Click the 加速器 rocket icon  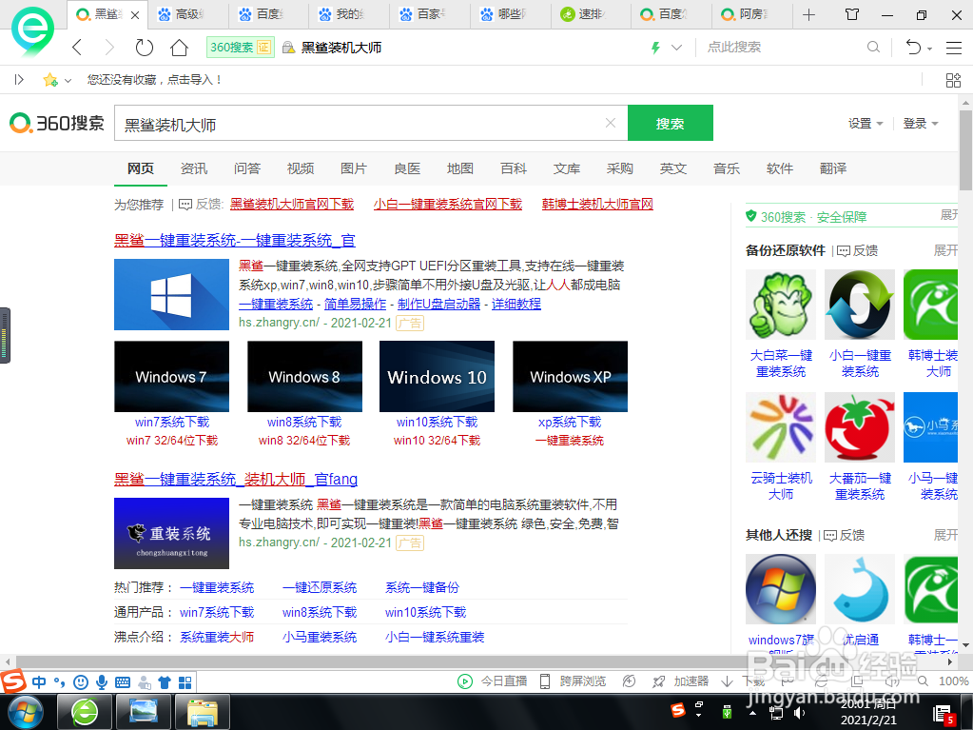coord(658,681)
